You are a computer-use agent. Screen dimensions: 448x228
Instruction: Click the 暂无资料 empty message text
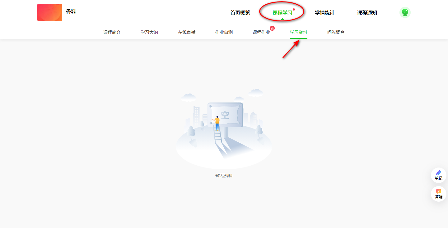pos(224,176)
